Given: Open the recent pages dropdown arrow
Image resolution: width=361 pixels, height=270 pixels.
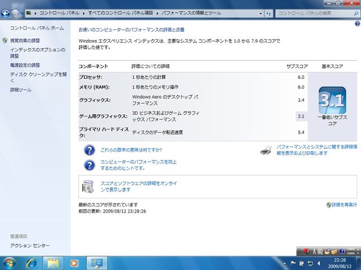Looking at the screenshot, I should coord(22,13).
